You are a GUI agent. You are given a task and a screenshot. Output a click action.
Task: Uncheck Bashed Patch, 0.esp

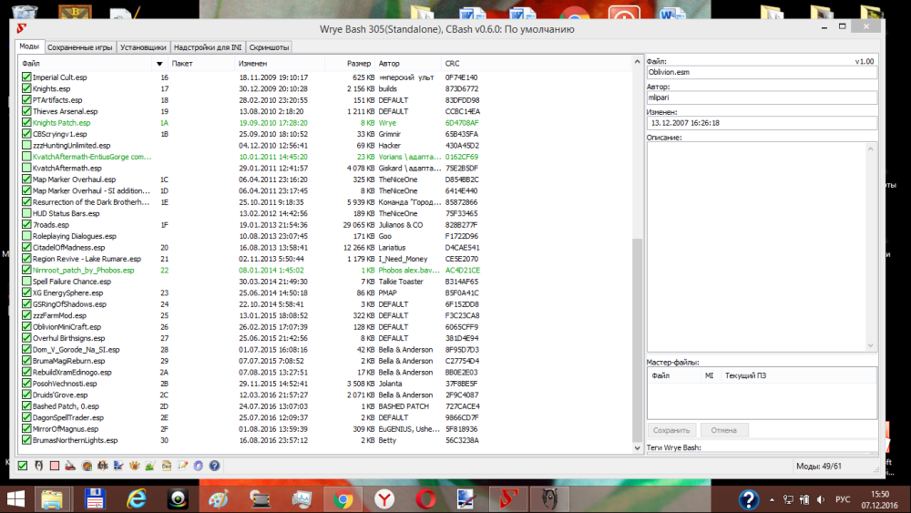[26, 406]
